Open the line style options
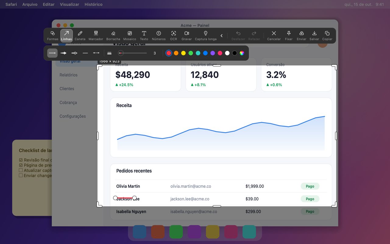This screenshot has height=244, width=390. [109, 53]
